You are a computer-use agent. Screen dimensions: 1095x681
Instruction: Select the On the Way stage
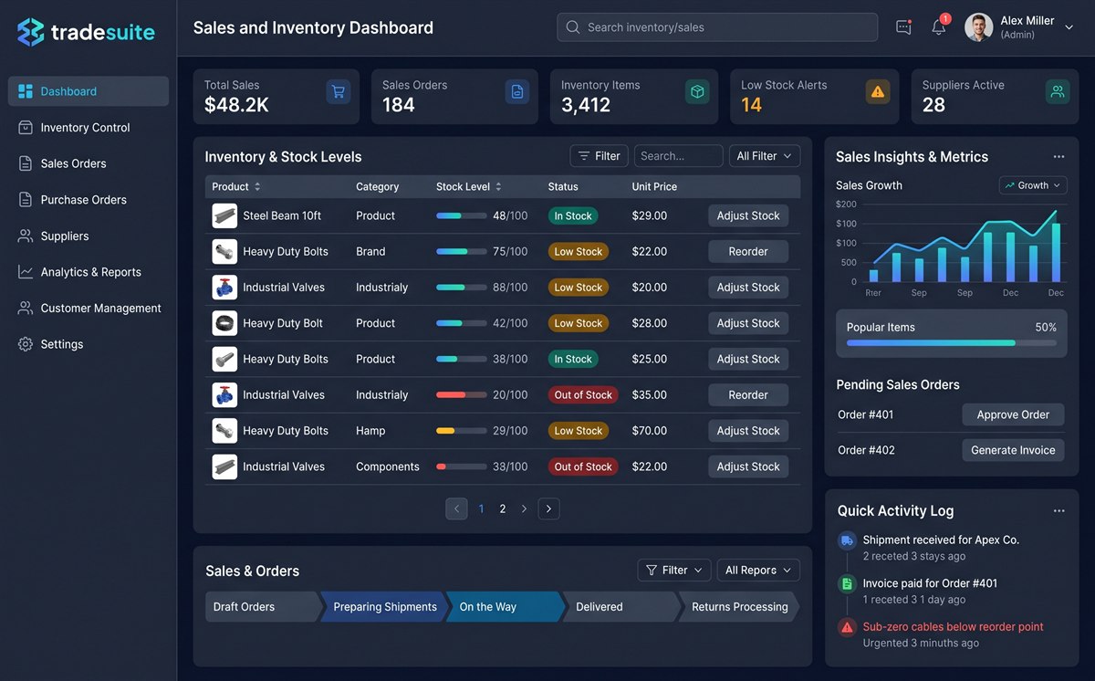click(x=505, y=607)
